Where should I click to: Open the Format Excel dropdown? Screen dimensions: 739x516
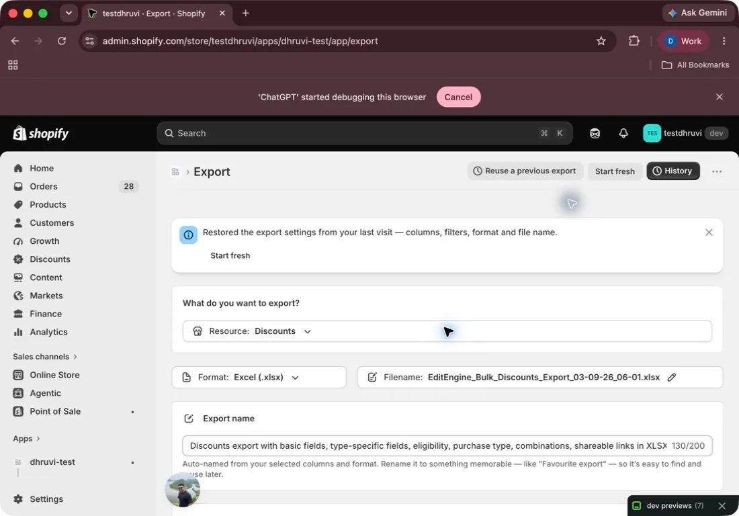259,378
